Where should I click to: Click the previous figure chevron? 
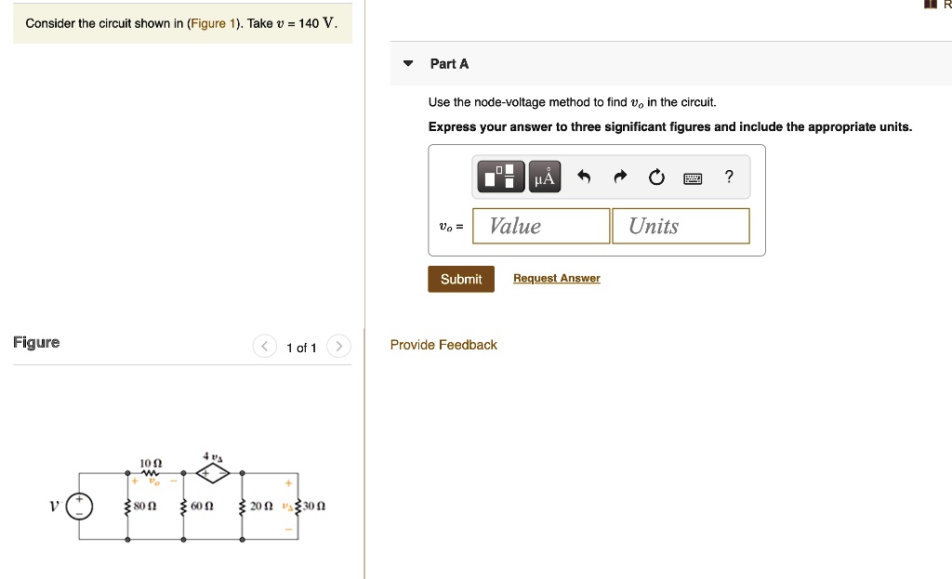(x=264, y=346)
